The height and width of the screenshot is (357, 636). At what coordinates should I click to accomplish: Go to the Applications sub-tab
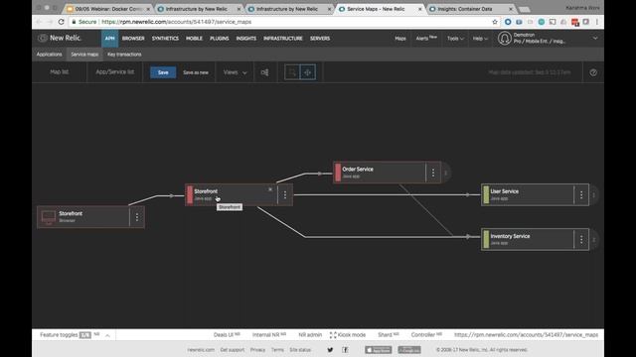click(49, 55)
